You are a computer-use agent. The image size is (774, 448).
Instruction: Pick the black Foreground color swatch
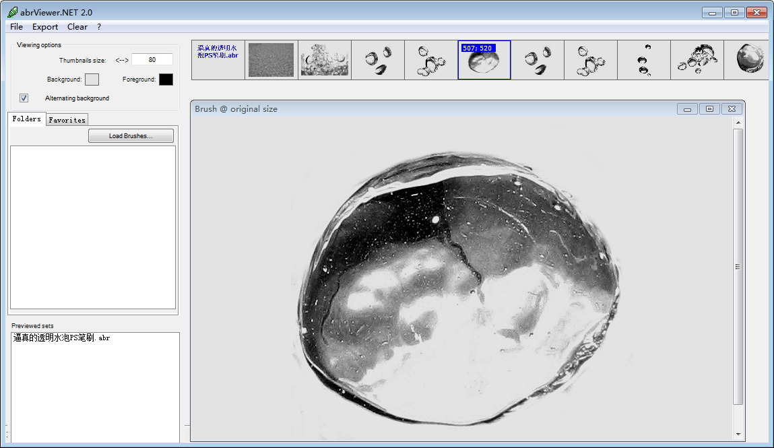(x=166, y=79)
